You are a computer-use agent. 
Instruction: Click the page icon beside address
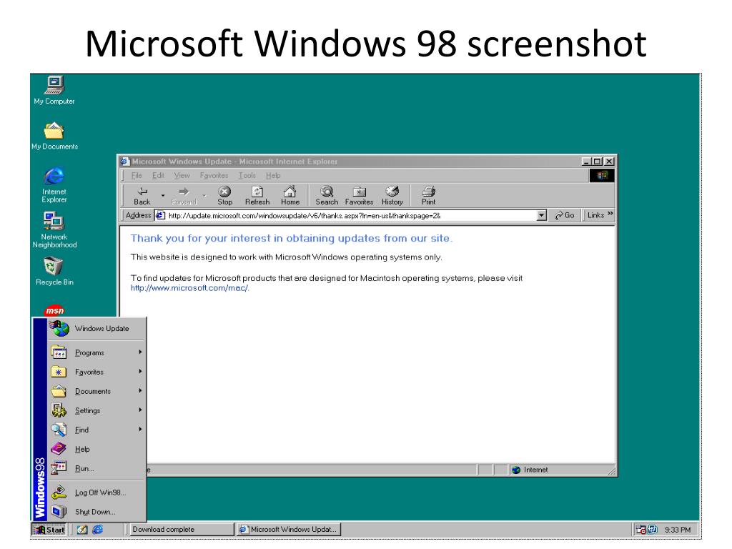[x=160, y=215]
